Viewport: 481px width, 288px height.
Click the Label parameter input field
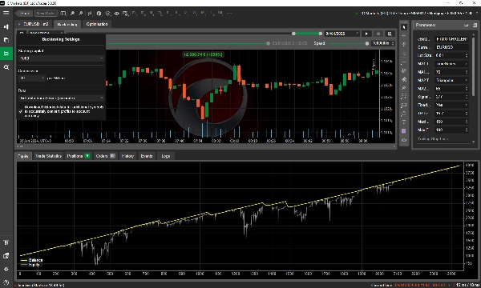(451, 39)
